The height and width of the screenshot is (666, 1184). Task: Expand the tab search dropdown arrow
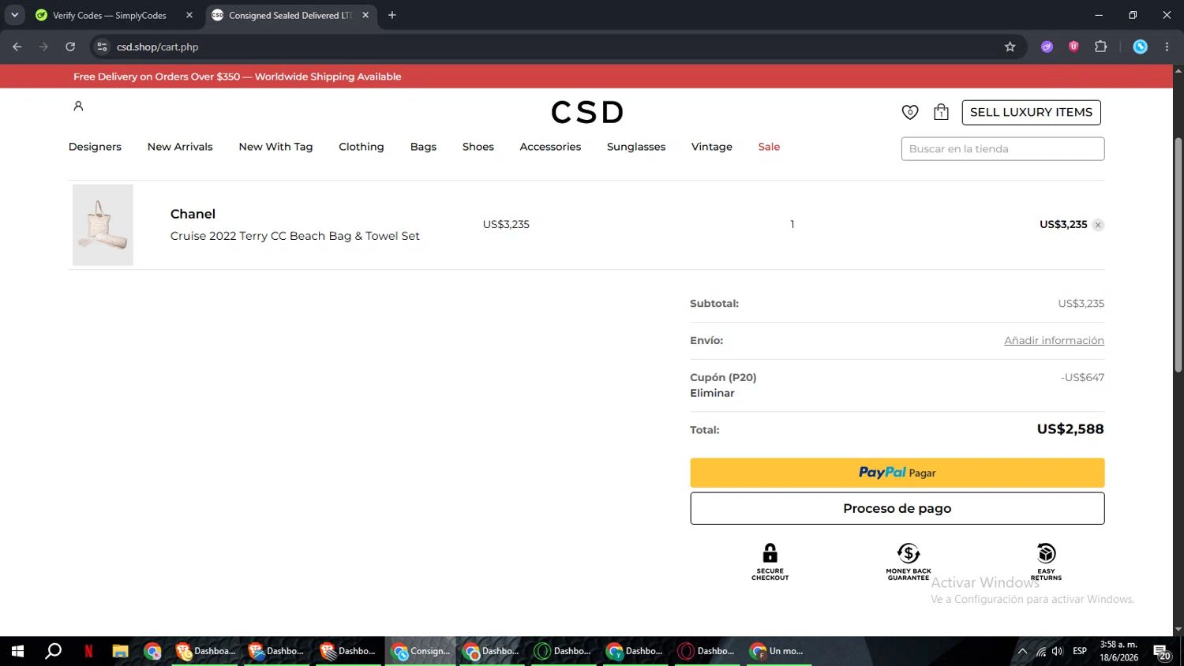(14, 15)
